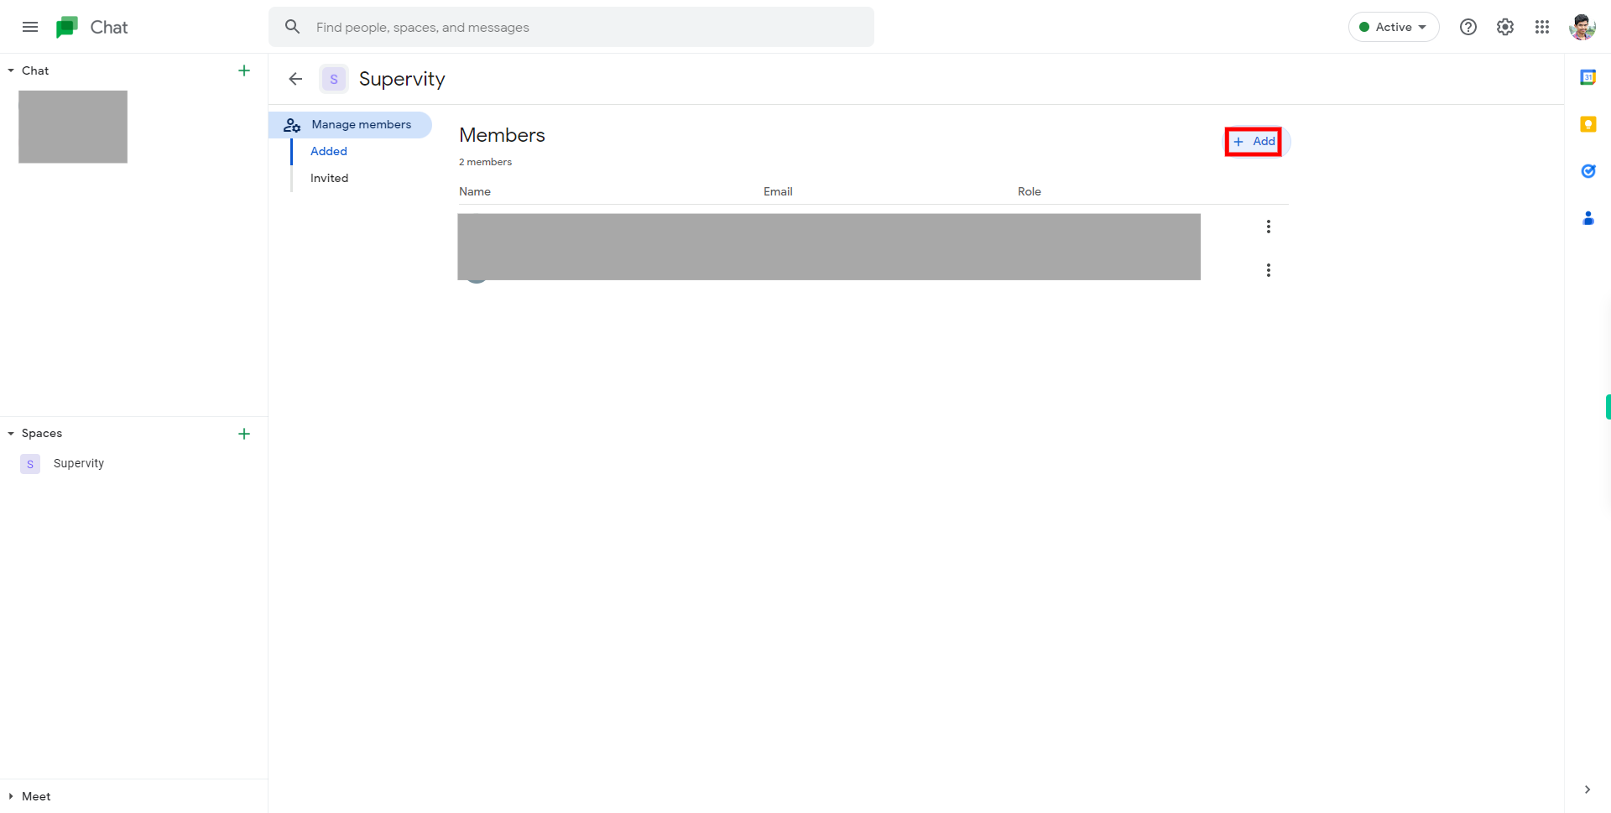The image size is (1611, 813).
Task: Open Google Tasks side panel
Action: [x=1588, y=171]
